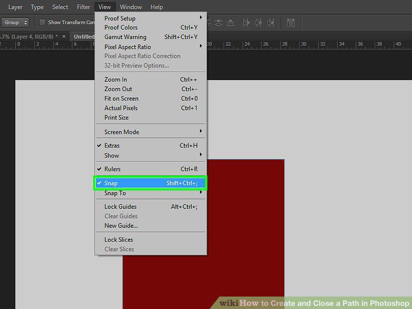Click Pixel Aspect Ratio Correction item
The width and height of the screenshot is (412, 309).
[151, 56]
